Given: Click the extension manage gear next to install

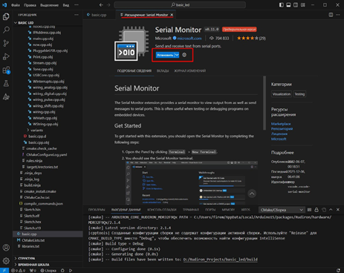Looking at the screenshot, I should click(184, 55).
